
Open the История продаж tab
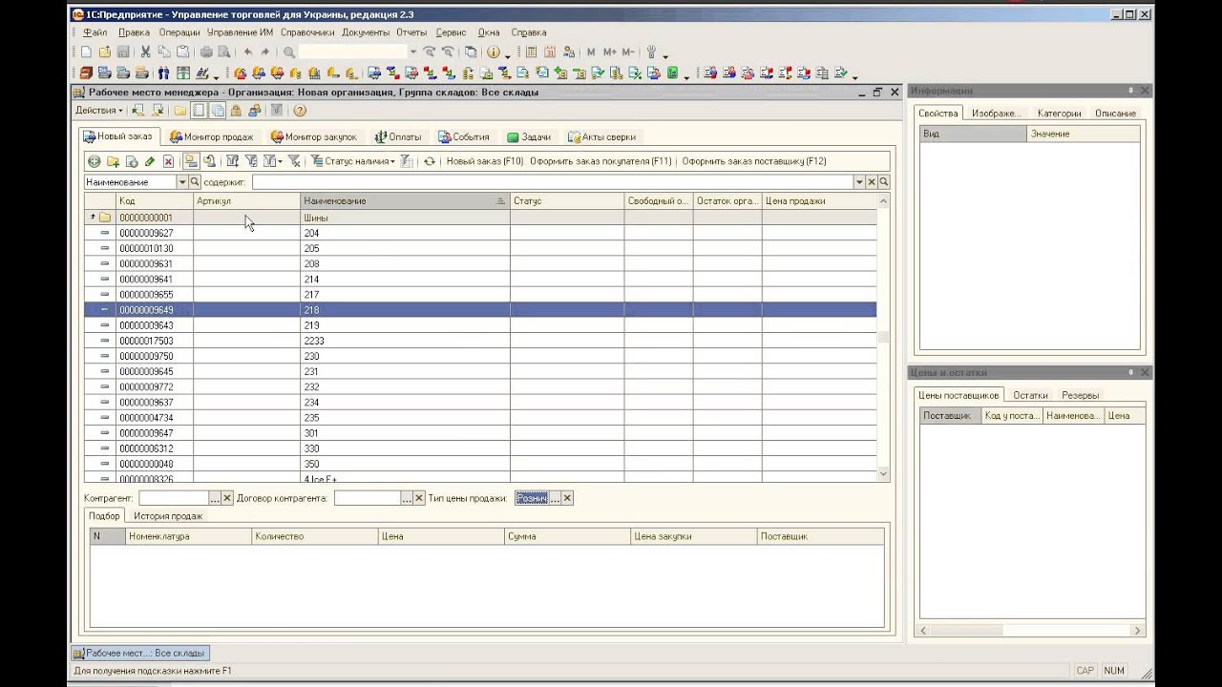(168, 515)
